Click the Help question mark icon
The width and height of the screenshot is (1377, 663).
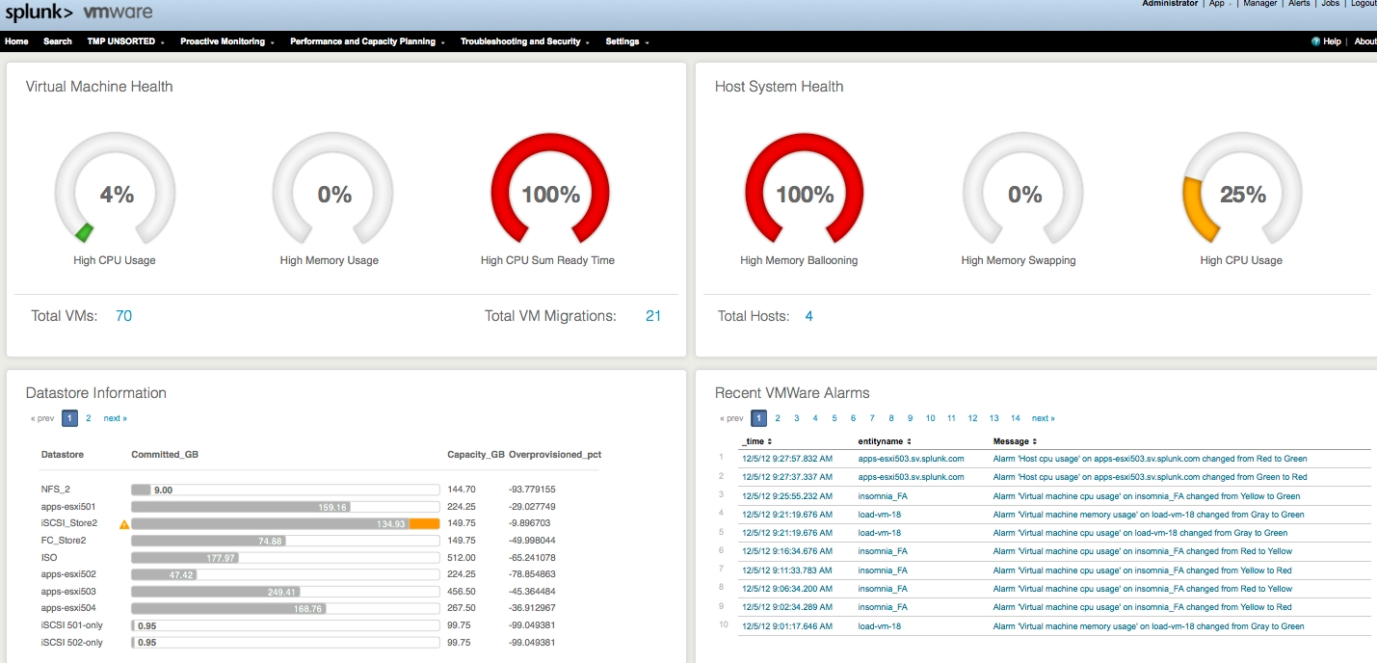click(1316, 41)
